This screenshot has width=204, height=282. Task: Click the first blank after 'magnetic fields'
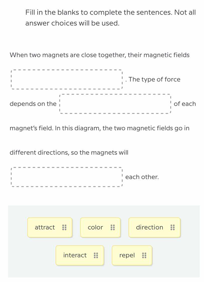[66, 79]
